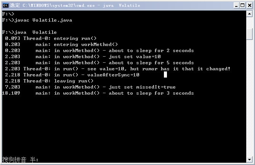The height and width of the screenshot is (165, 255).
Task: Click the 'just set value=10' output line
Action: coord(83,57)
